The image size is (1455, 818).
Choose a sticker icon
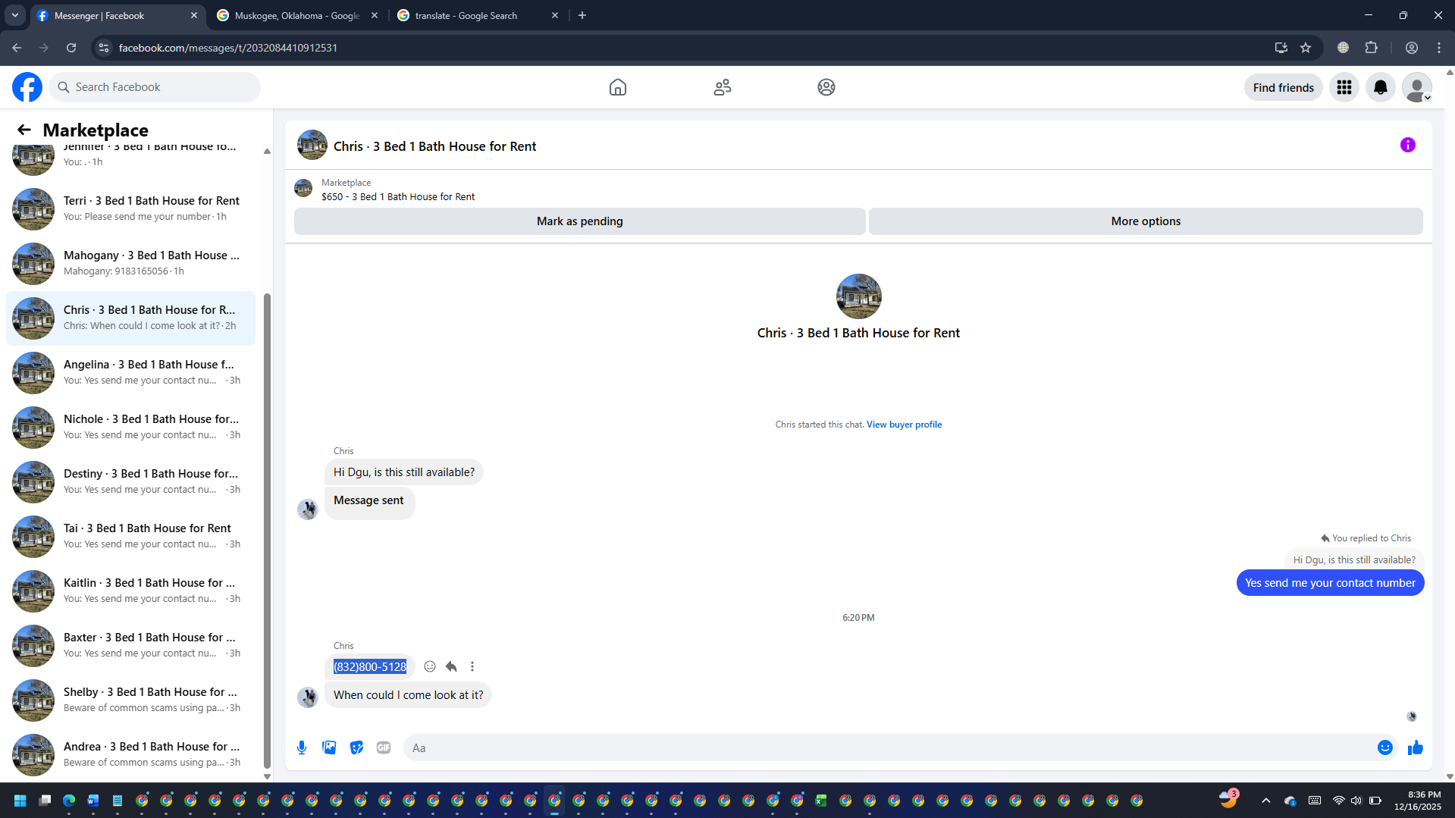point(356,747)
